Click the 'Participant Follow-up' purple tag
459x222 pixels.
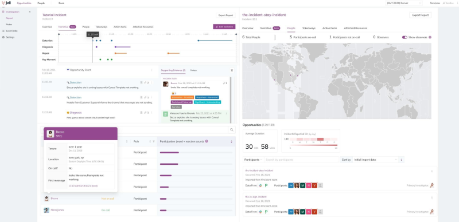[182, 102]
